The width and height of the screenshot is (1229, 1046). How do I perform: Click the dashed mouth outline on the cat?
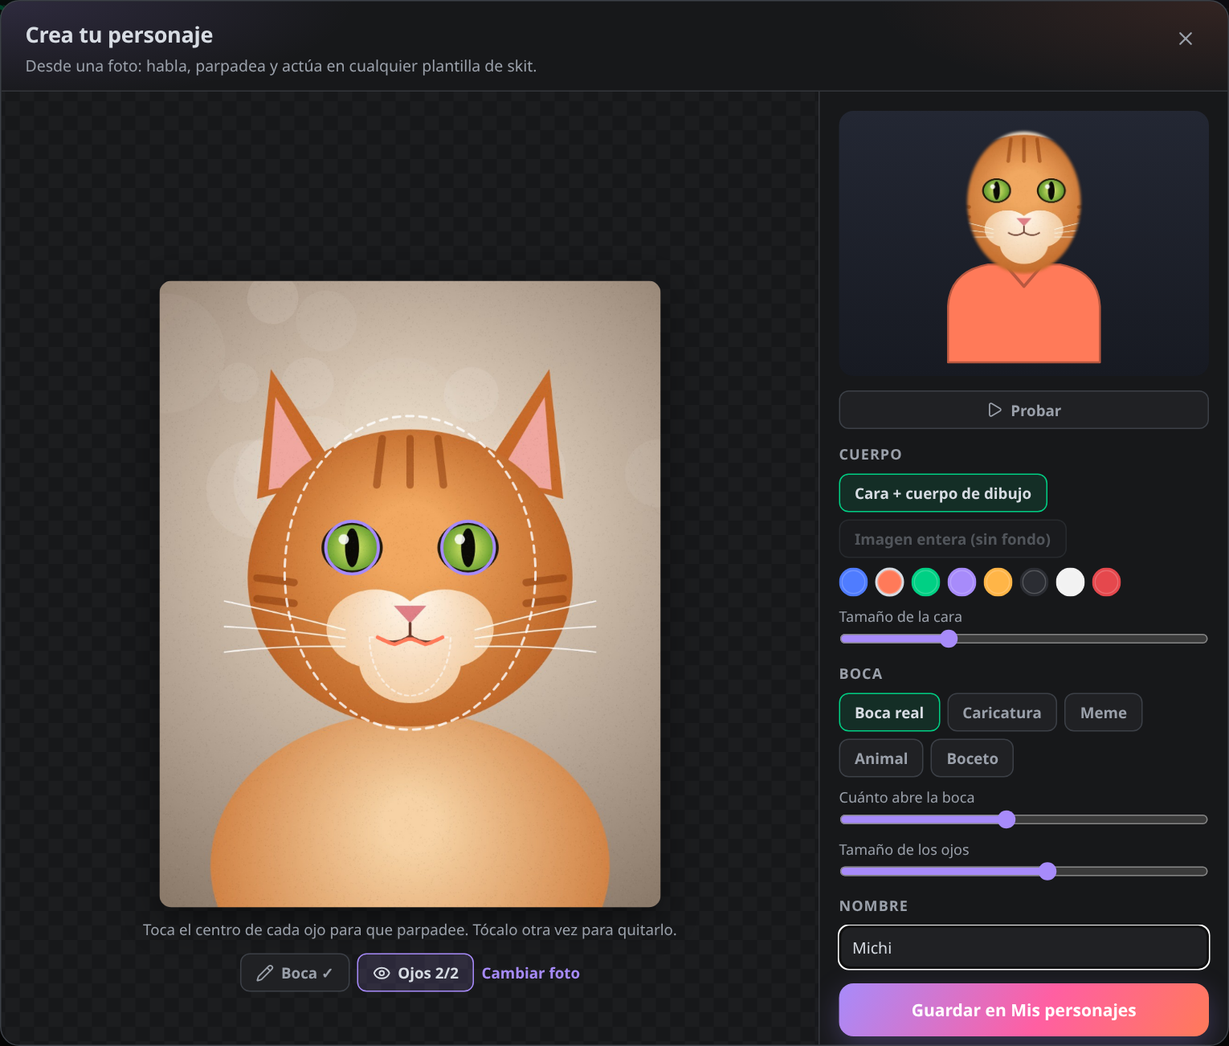410,665
